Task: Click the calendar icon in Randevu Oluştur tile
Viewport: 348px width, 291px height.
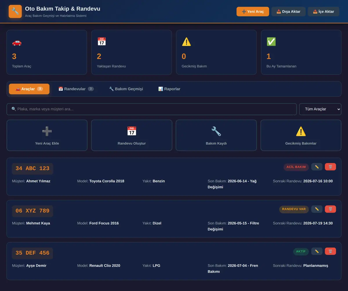Action: tap(132, 131)
